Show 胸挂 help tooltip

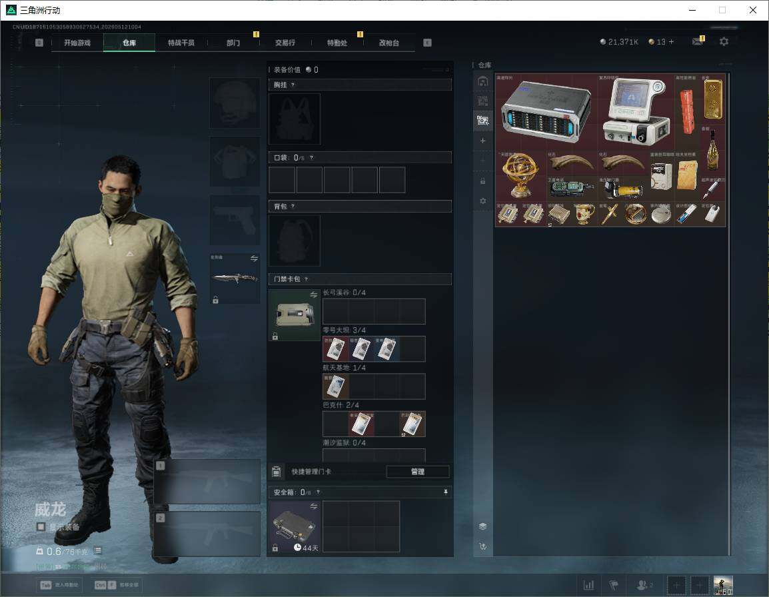coord(293,85)
